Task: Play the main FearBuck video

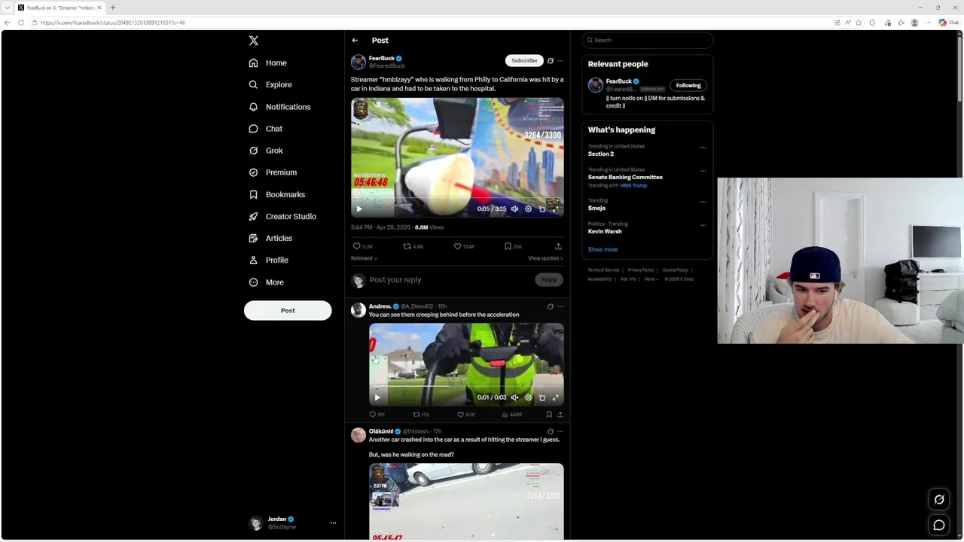Action: pos(359,209)
